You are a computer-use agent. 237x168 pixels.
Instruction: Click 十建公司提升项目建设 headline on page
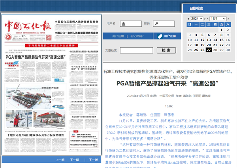pyautogui.click(x=36, y=135)
